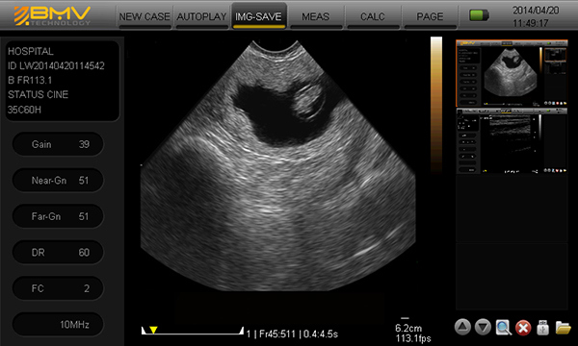Click the grayscale color map bar

point(436,104)
